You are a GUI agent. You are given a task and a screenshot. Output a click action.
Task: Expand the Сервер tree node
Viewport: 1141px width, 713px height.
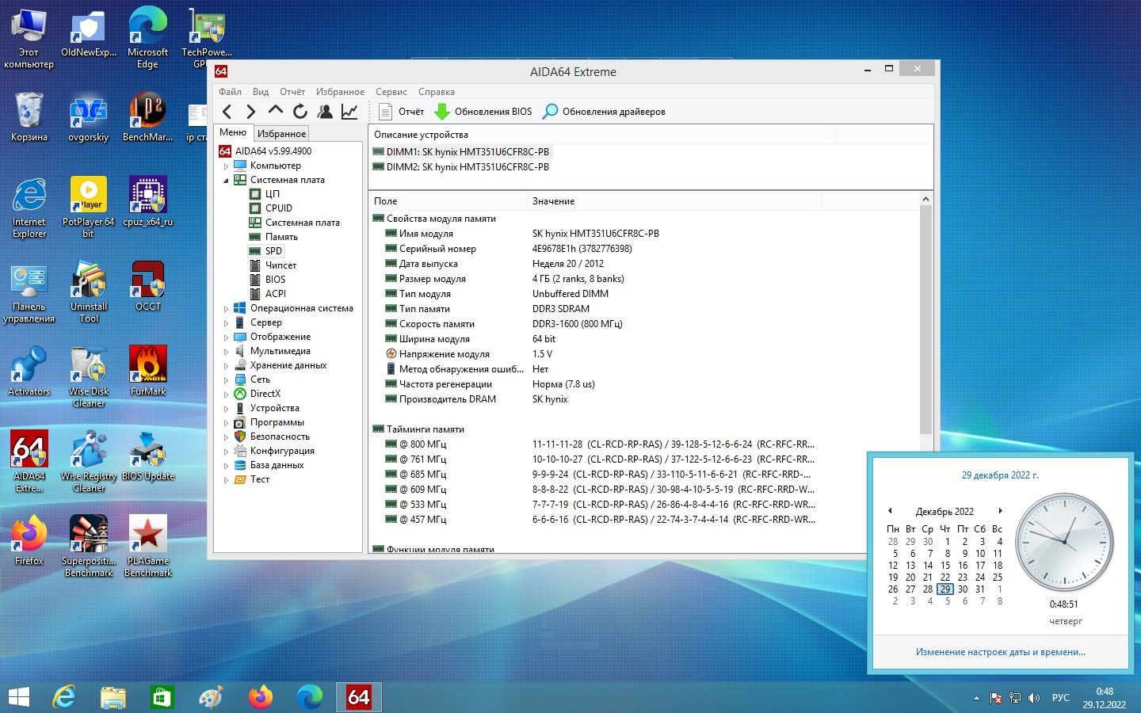pos(226,323)
